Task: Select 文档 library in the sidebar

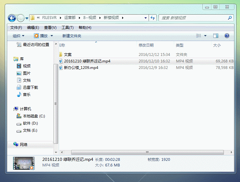Action: point(24,80)
